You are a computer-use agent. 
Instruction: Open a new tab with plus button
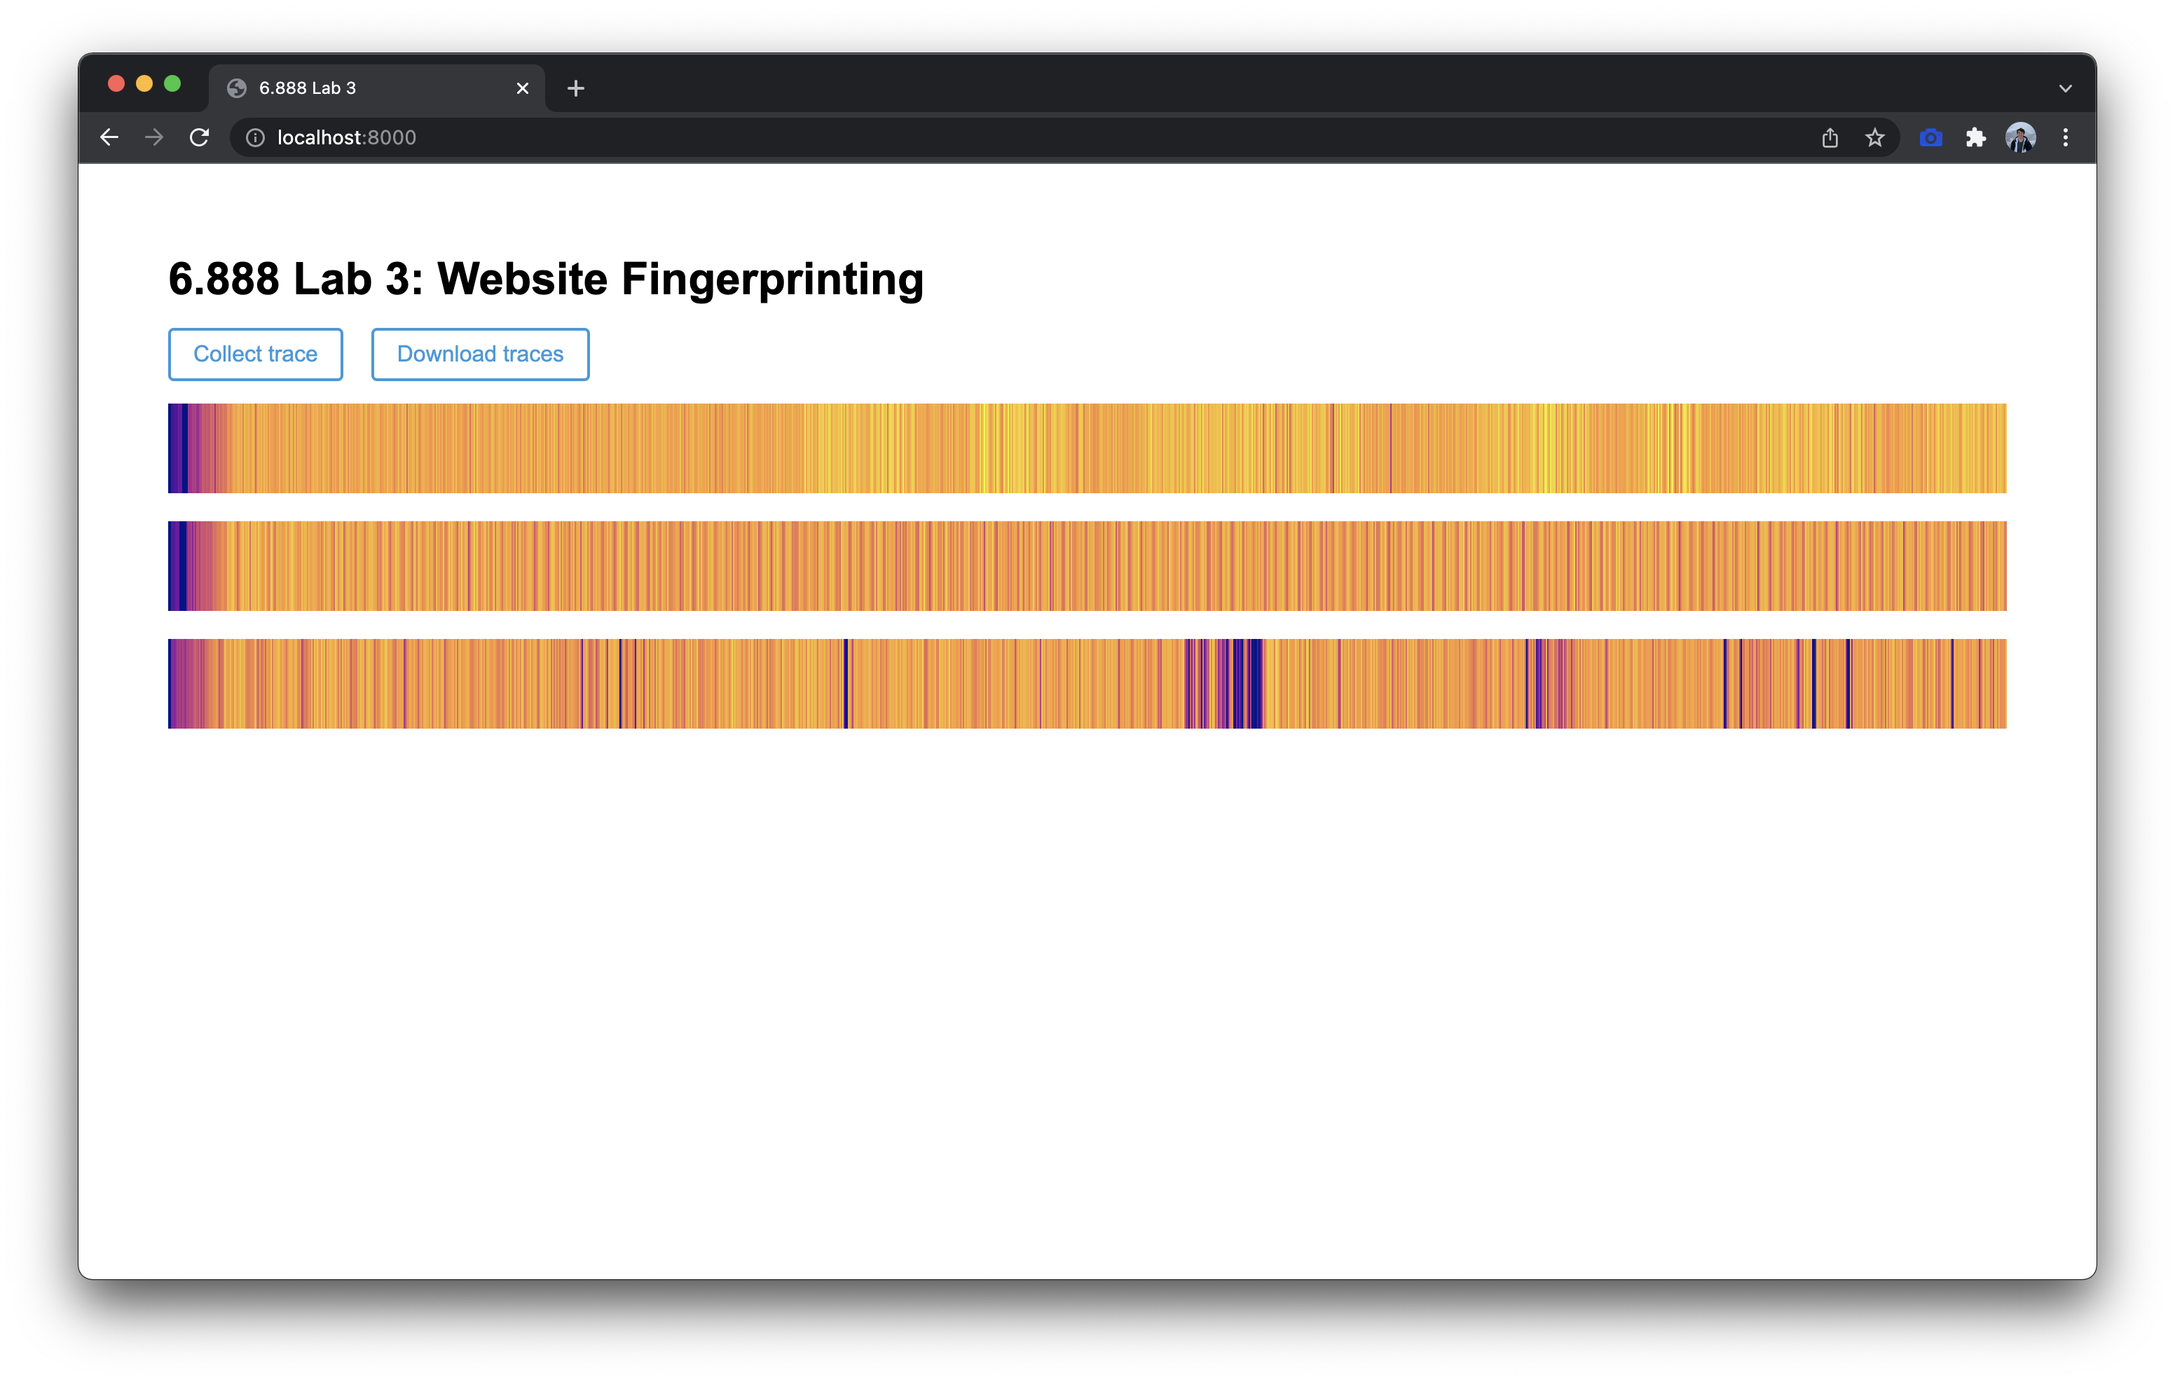pos(575,88)
